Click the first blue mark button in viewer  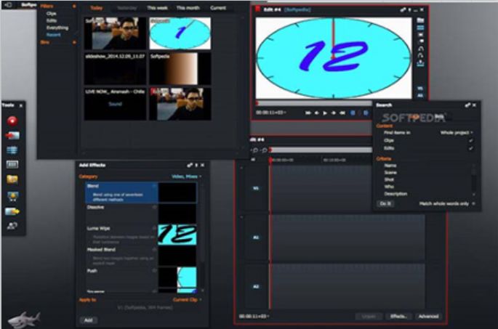pos(353,113)
